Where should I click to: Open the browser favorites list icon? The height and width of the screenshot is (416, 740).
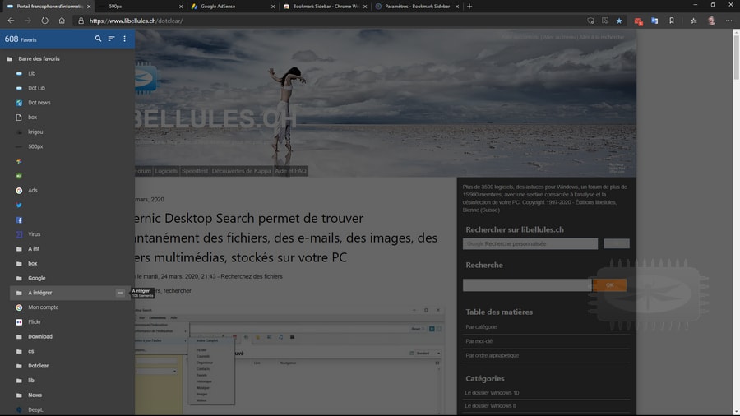click(x=693, y=21)
